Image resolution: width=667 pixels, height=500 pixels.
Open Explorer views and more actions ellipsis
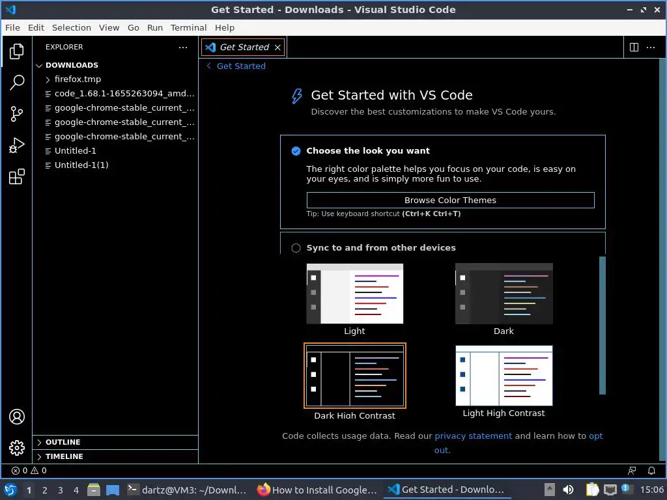[x=183, y=47]
